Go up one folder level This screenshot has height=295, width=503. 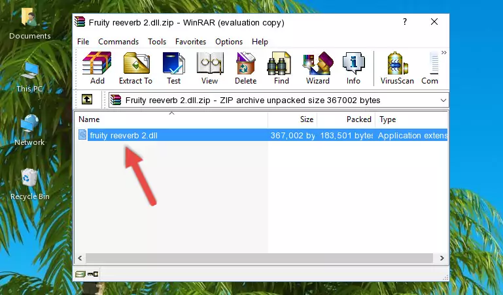click(87, 99)
